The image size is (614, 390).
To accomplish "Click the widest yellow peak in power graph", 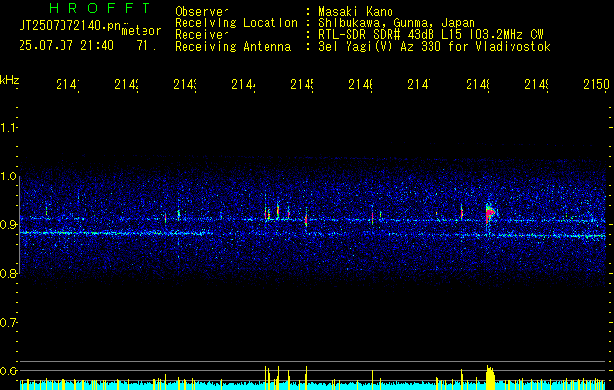I will (490, 377).
